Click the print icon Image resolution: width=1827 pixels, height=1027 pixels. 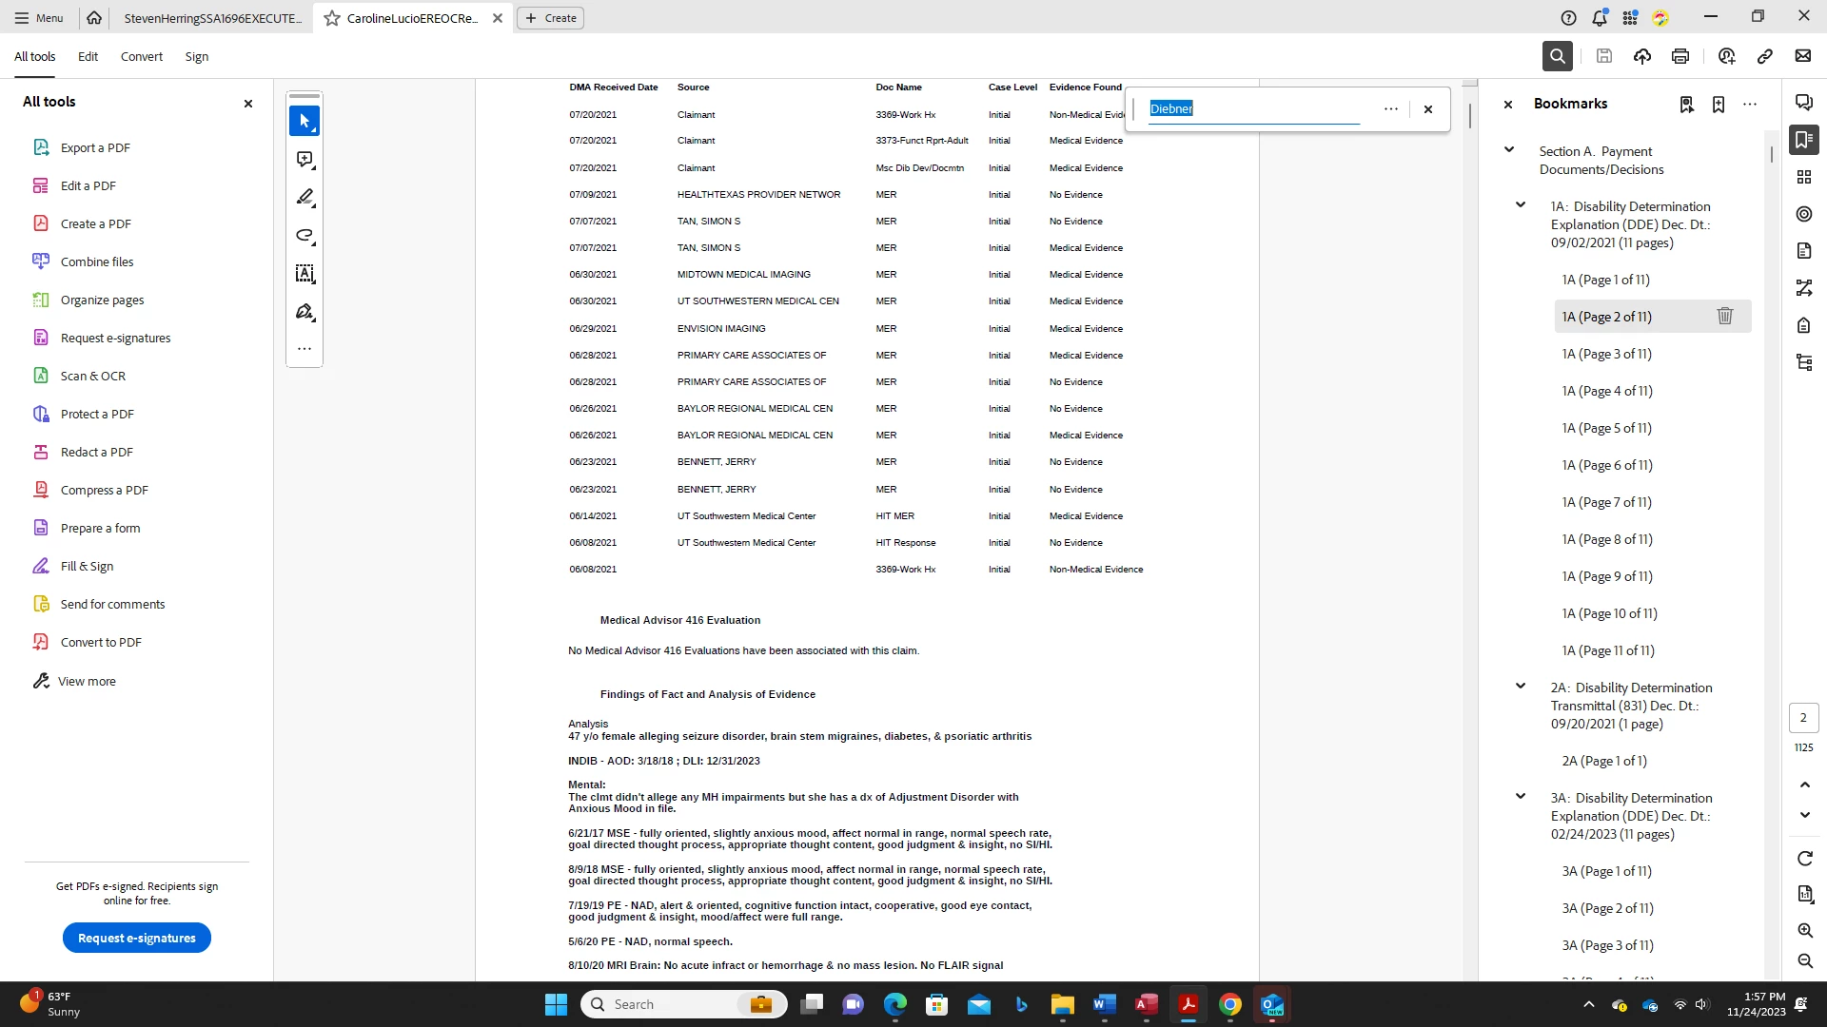pyautogui.click(x=1680, y=56)
